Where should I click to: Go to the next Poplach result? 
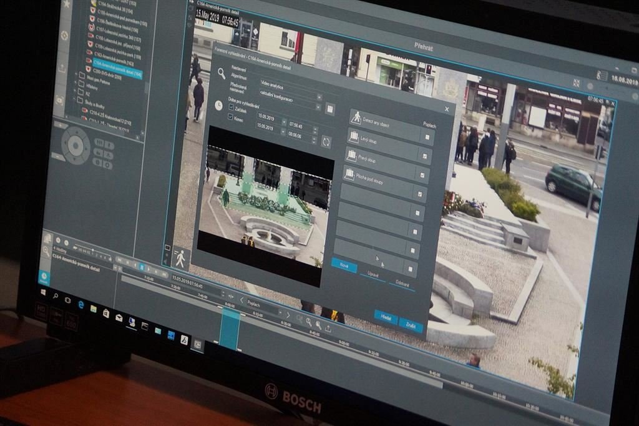pyautogui.click(x=288, y=315)
